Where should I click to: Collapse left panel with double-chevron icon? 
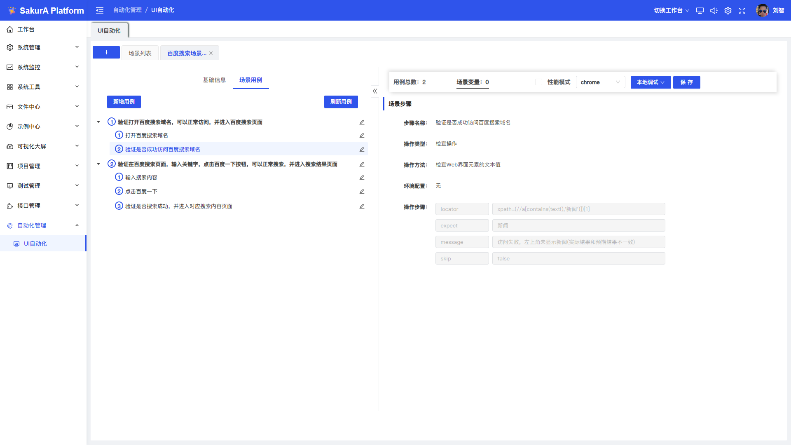click(375, 91)
